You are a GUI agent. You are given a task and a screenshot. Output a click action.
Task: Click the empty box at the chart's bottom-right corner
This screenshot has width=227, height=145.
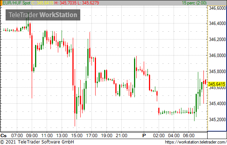pos(217,135)
